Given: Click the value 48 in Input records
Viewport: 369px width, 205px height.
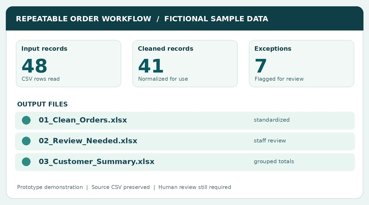Looking at the screenshot, I should coord(35,66).
